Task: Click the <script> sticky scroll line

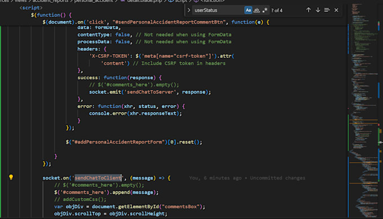Action: coord(31,8)
